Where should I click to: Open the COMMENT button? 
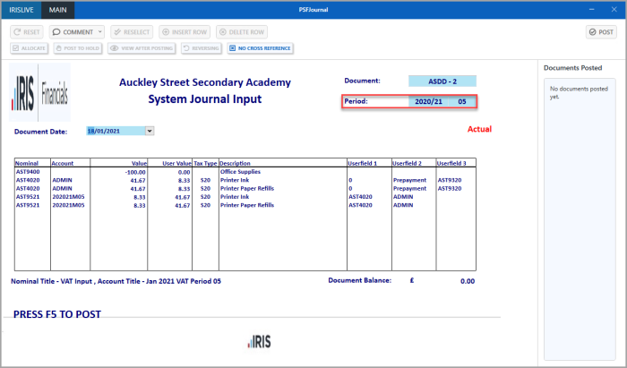click(73, 32)
